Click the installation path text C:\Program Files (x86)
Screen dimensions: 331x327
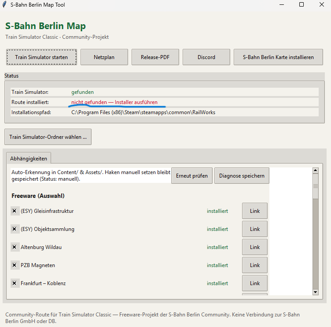143,112
